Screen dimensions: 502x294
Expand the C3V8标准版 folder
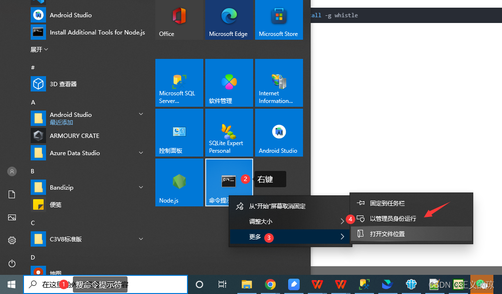[88, 239]
